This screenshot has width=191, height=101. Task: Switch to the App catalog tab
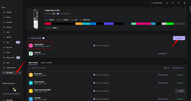[33, 63]
